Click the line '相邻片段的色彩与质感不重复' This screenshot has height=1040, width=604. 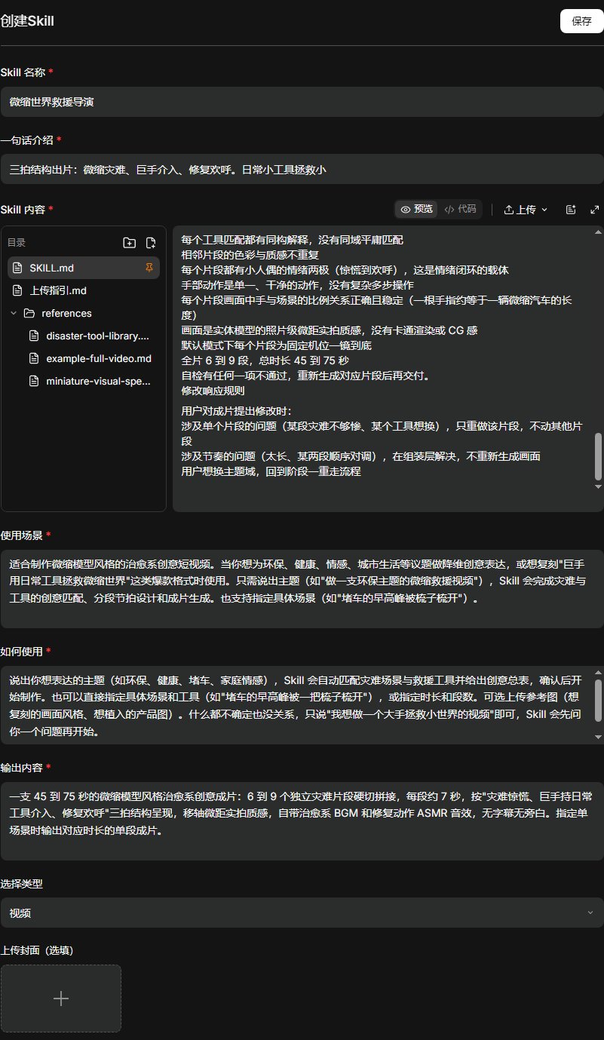pyautogui.click(x=250, y=255)
